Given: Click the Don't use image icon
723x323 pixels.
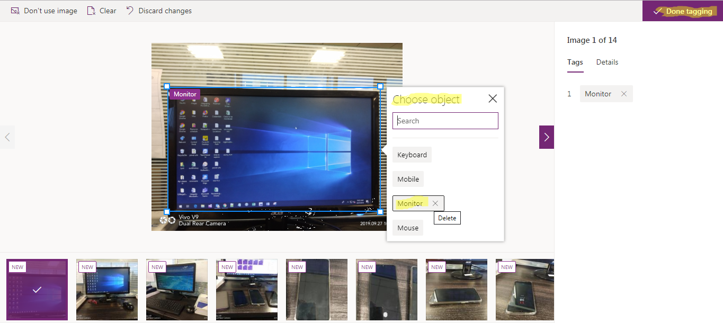Looking at the screenshot, I should click(x=15, y=11).
